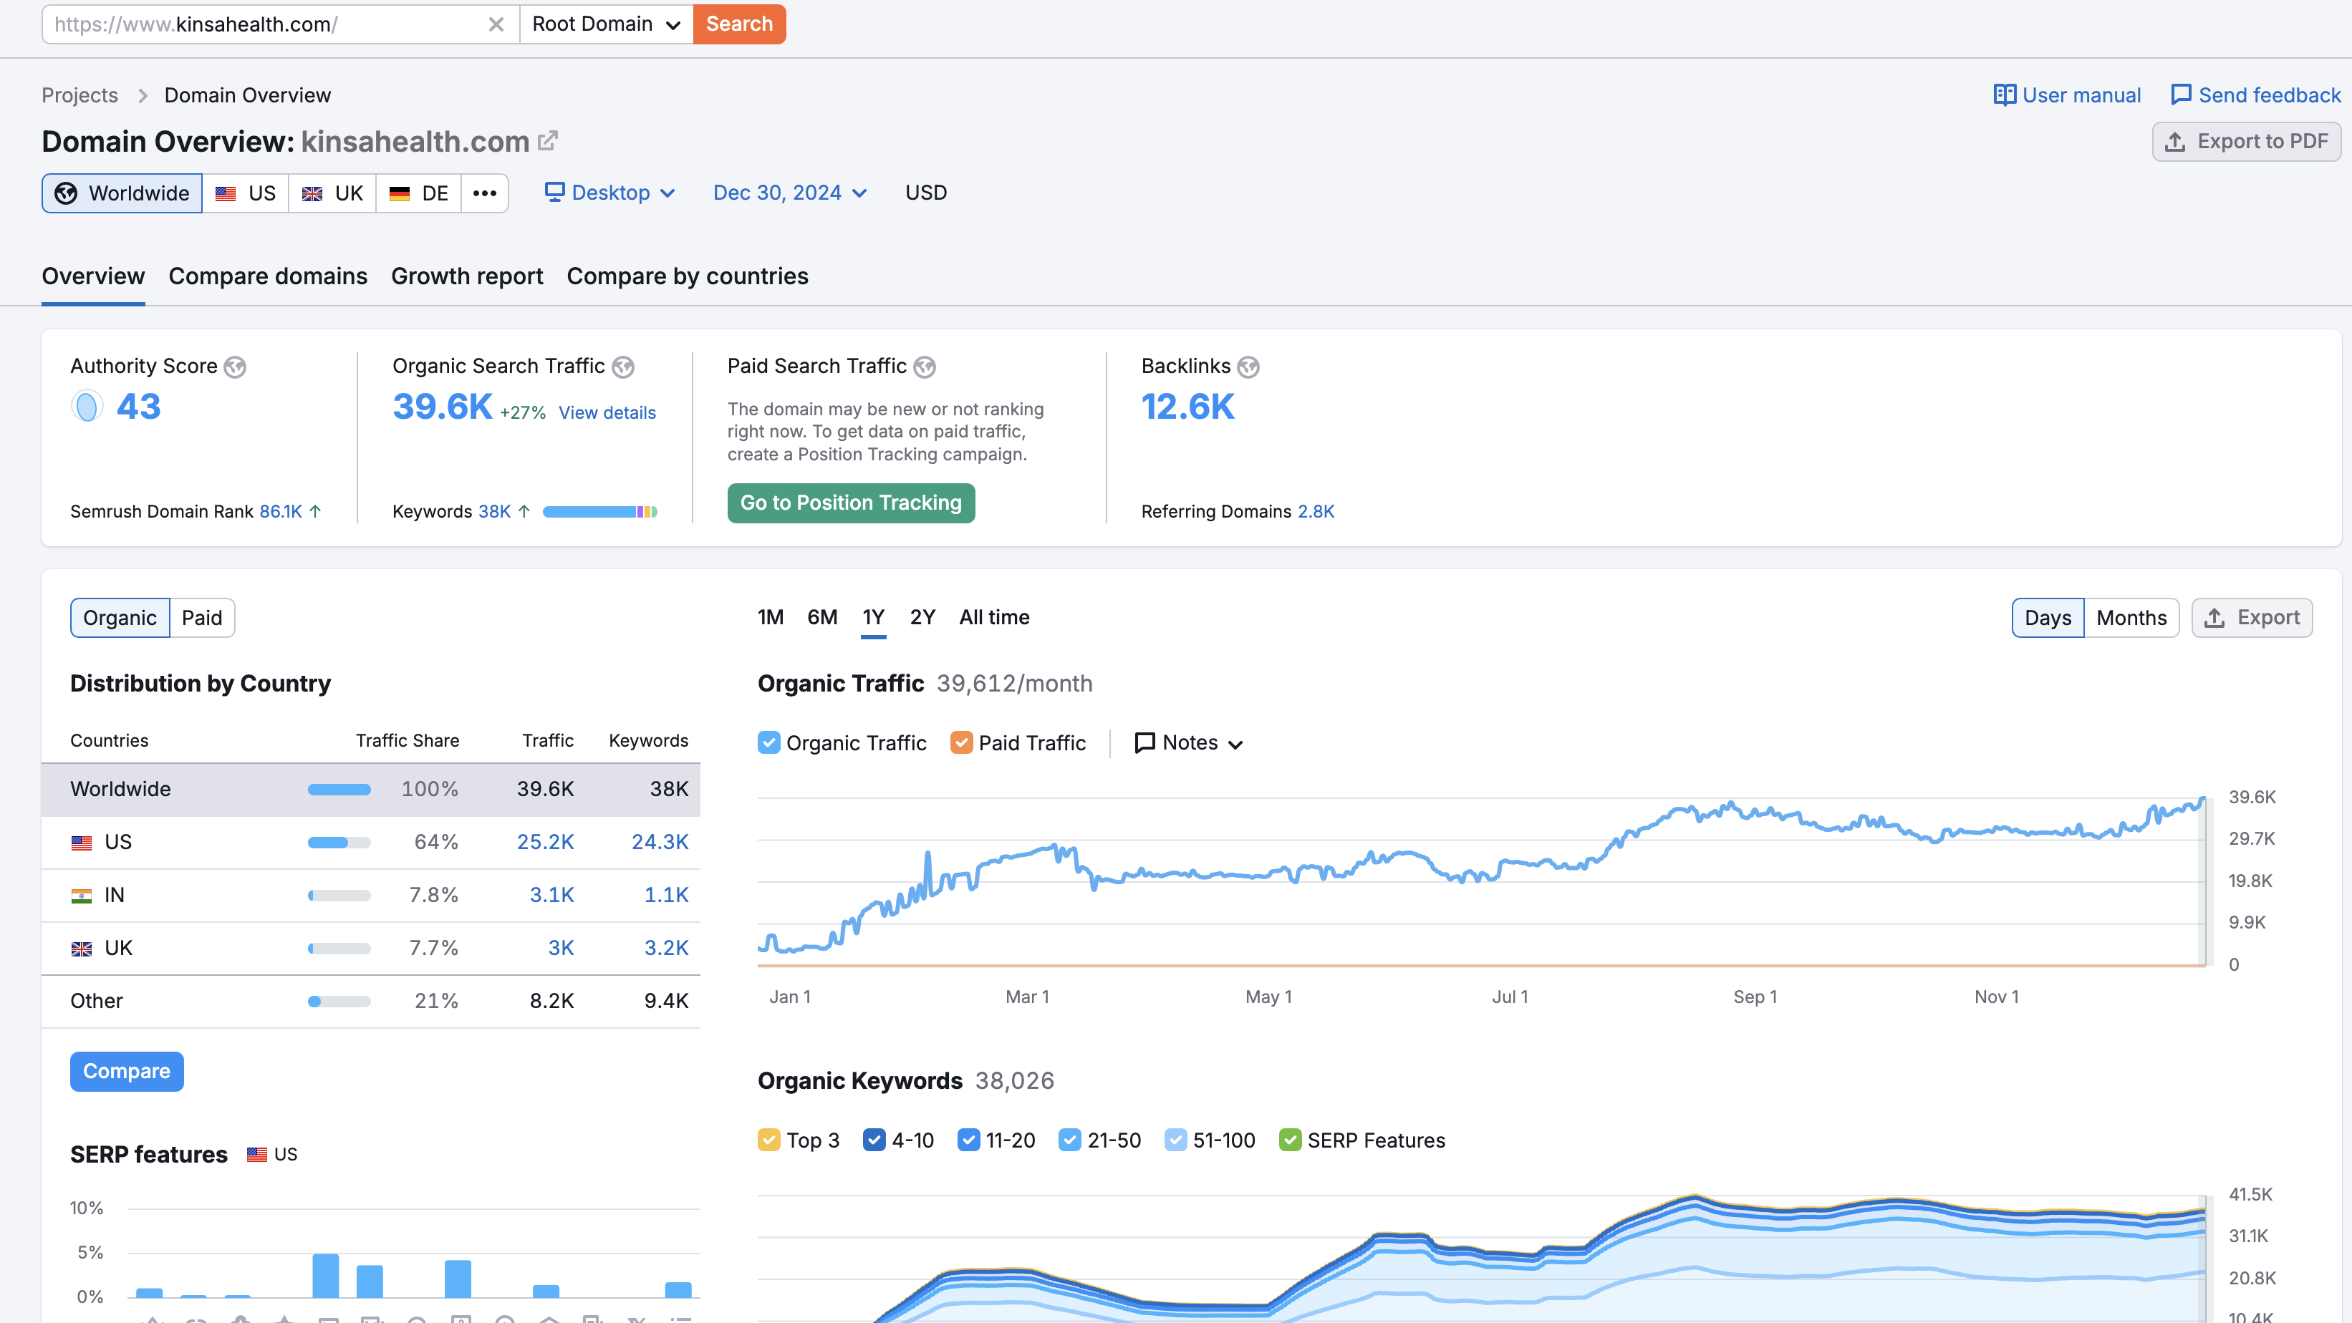Open the Dec 30, 2024 date picker
This screenshot has height=1323, width=2352.
(789, 193)
